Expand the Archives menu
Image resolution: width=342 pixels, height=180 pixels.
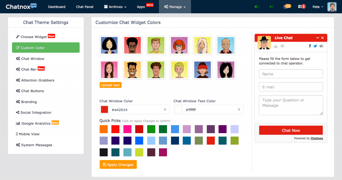(115, 7)
